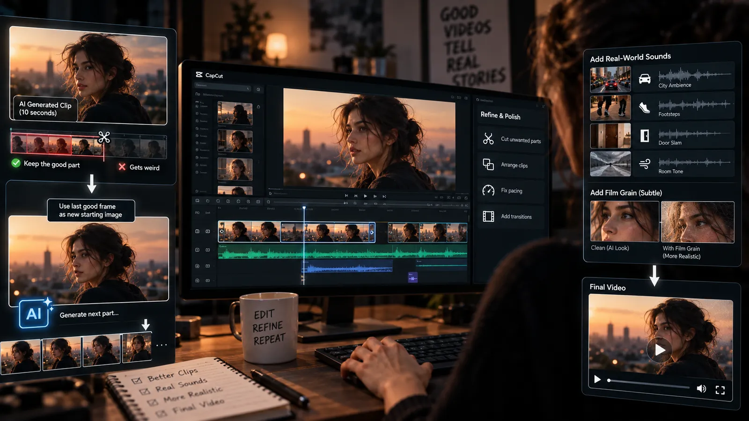Click the Fix pacing speedometer icon

[x=488, y=190]
